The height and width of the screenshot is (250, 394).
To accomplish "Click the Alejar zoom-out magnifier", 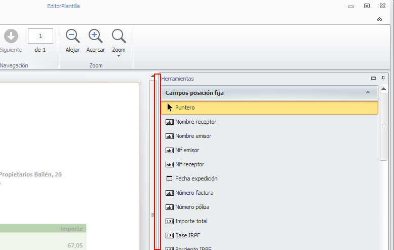I will point(72,36).
